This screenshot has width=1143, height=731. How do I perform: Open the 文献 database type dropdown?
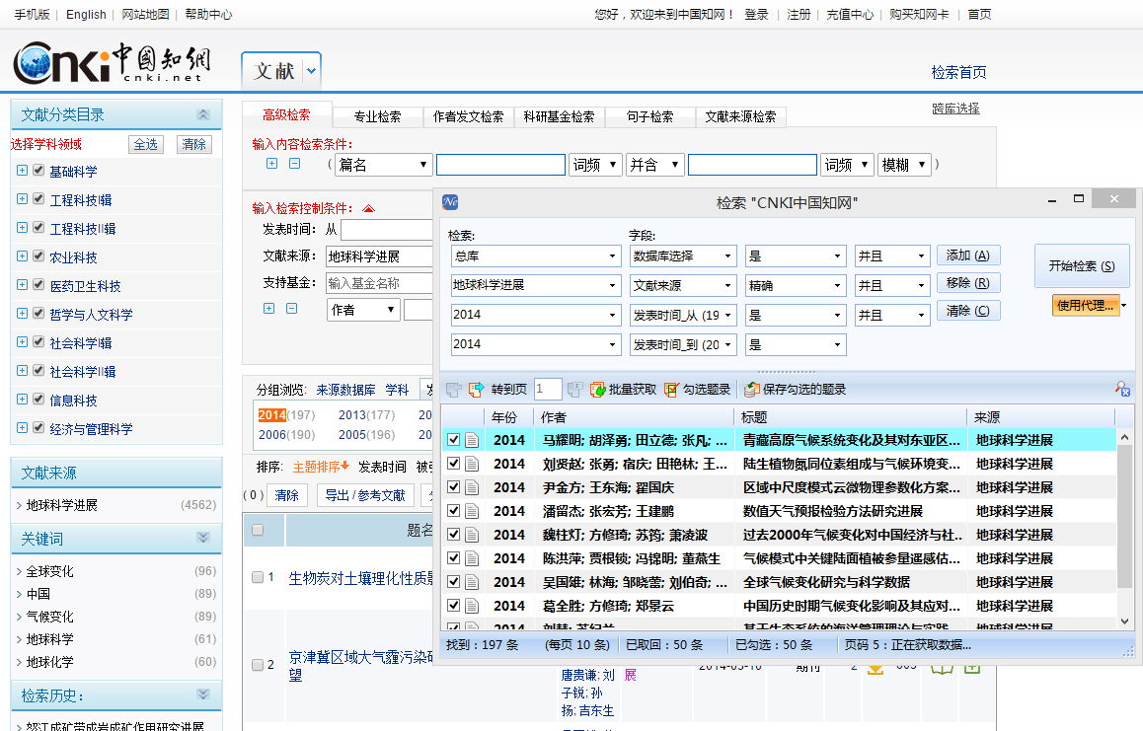point(311,71)
